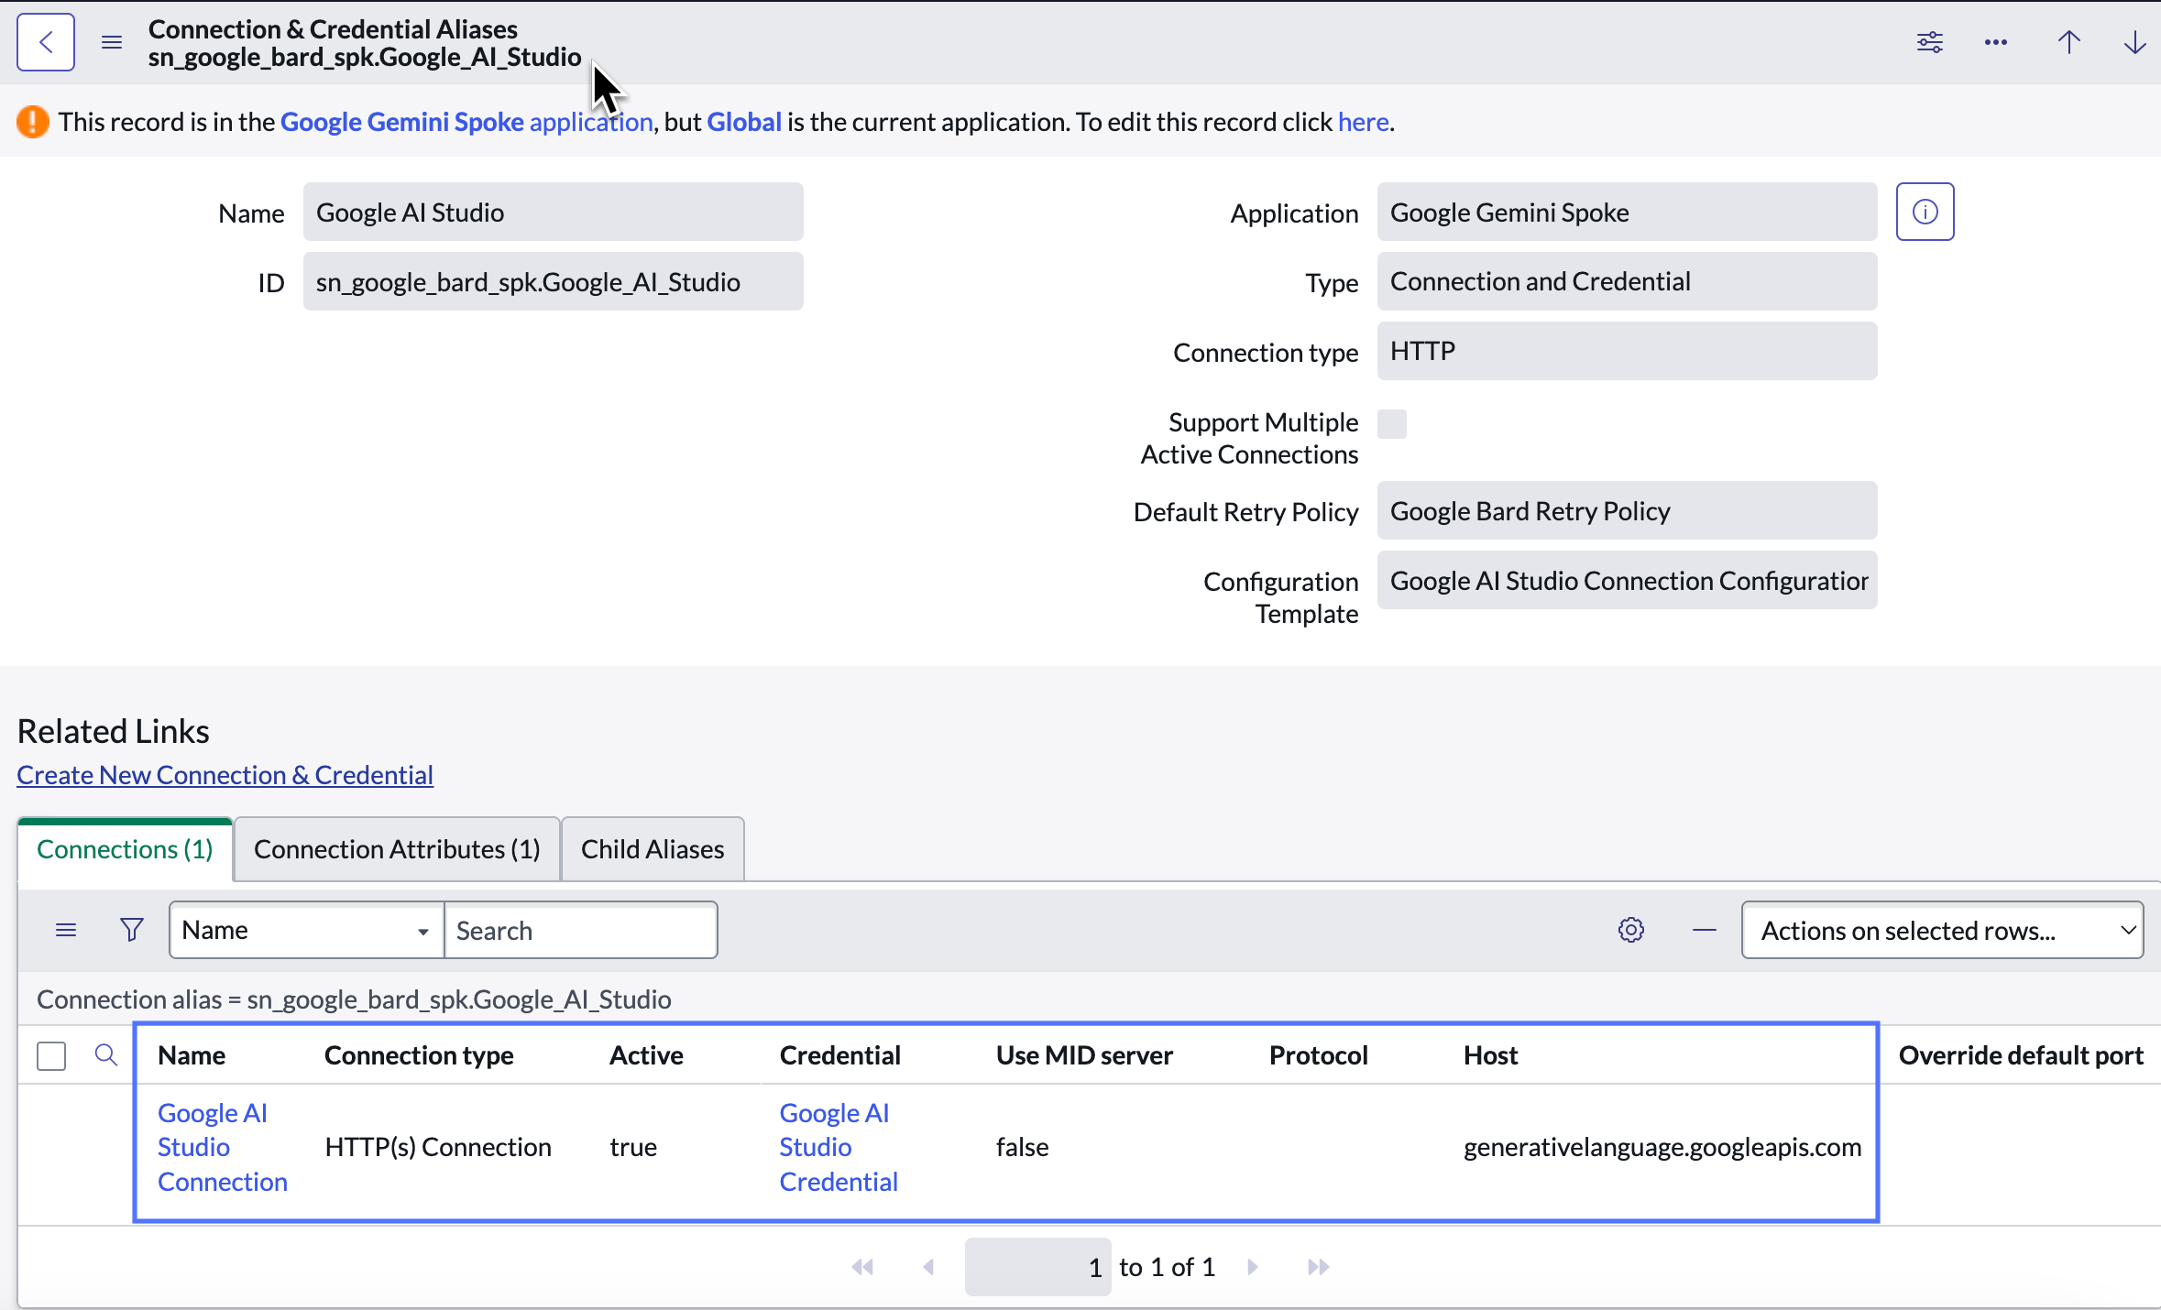Click the Connection alias filter breadcrumb
Viewport: 2161px width, 1310px height.
tap(354, 999)
